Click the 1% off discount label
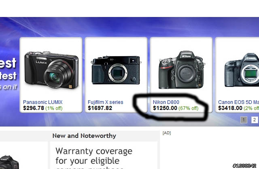Viewport: 259px width, 169px height. [x=54, y=108]
